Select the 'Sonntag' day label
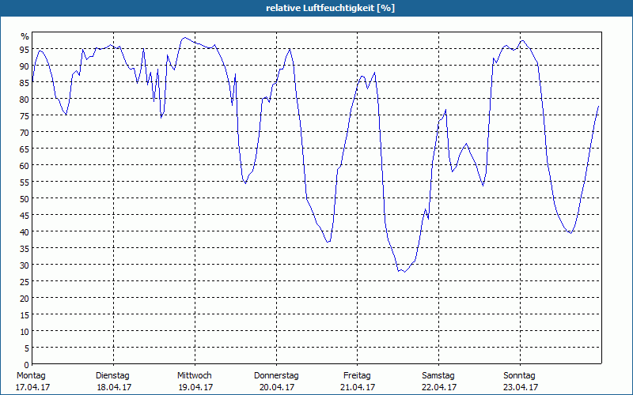 point(519,376)
